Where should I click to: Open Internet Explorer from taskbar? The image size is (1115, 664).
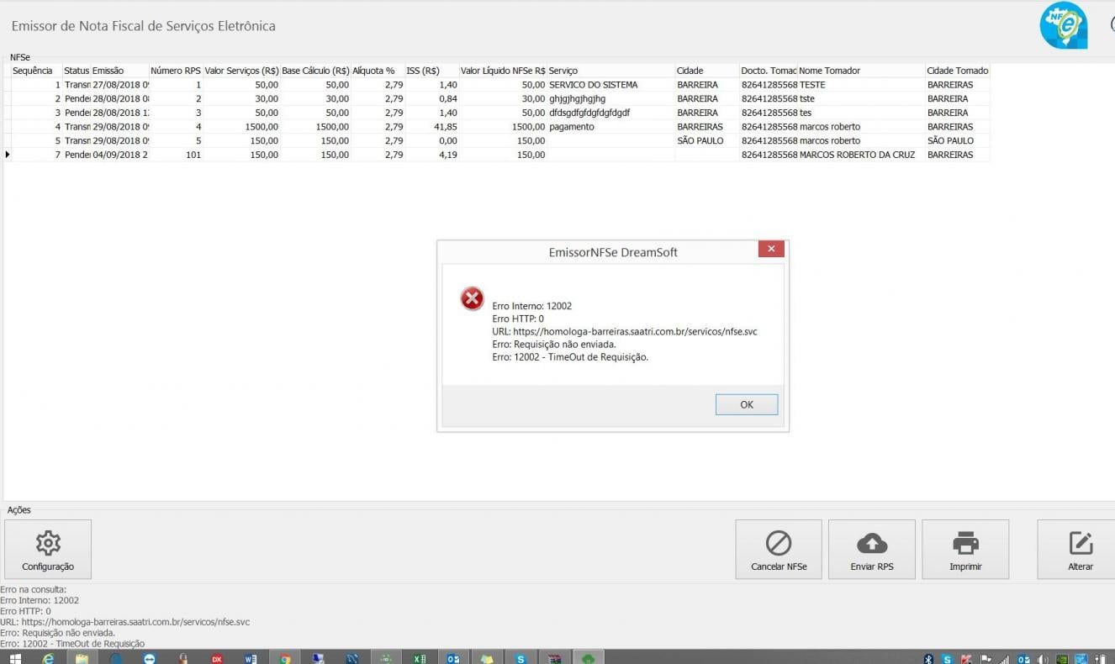(x=48, y=659)
